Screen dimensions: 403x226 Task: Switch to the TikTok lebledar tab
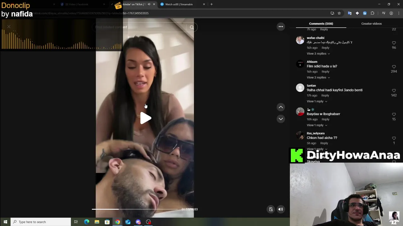[134, 4]
